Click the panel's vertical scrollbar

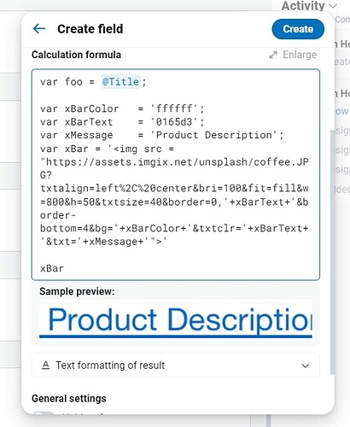pyautogui.click(x=332, y=252)
